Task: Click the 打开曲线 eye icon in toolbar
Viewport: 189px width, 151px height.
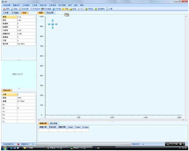Action: (42, 9)
